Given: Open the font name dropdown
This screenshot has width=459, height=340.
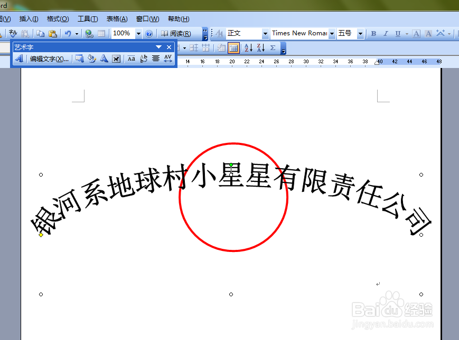Looking at the screenshot, I should (332, 33).
